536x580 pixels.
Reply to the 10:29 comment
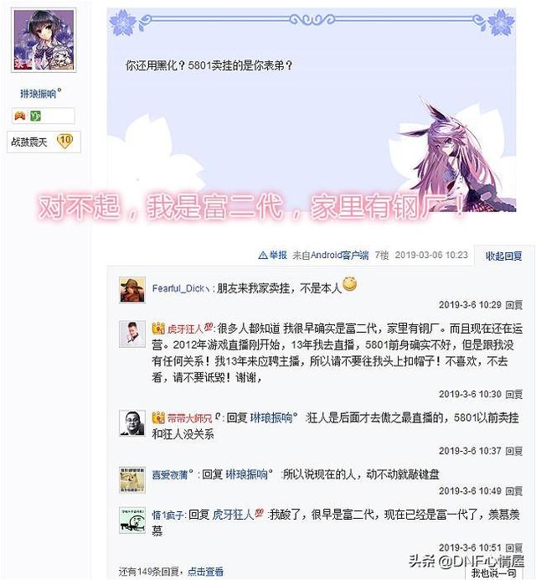click(514, 305)
